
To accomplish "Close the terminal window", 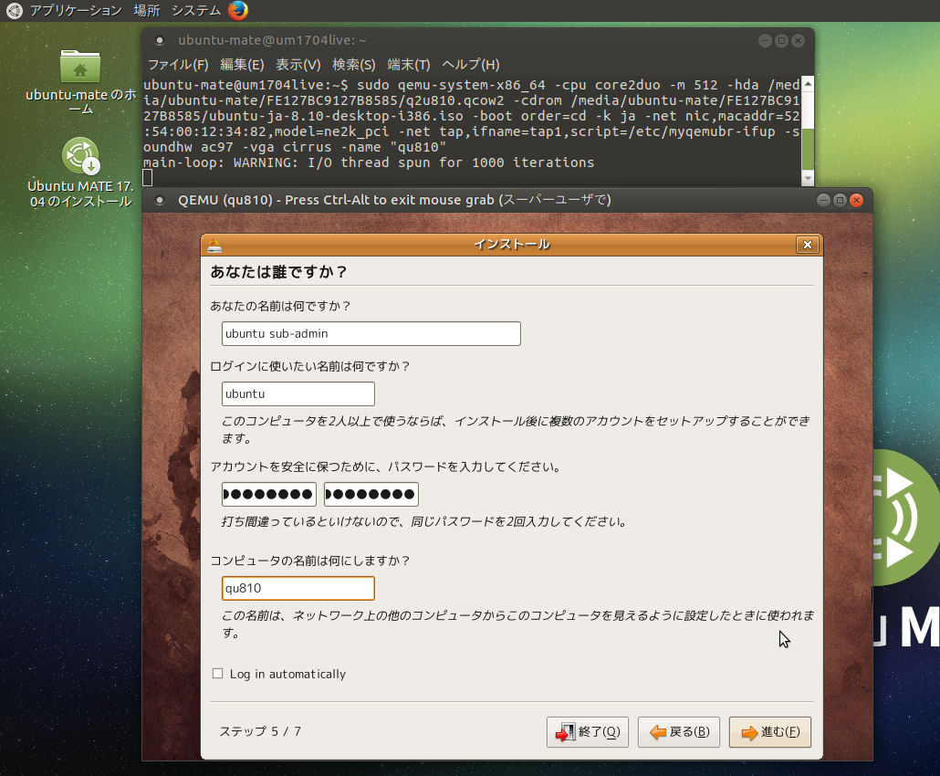I will [798, 41].
